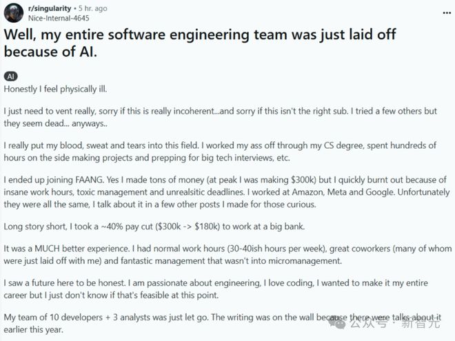Click the r/singularity community avatar
The image size is (455, 341).
(13, 12)
